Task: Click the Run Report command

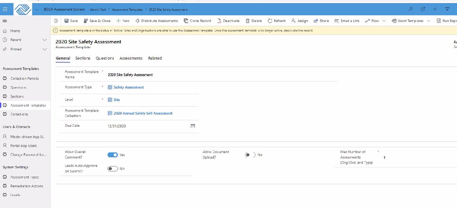Action: coord(446,21)
